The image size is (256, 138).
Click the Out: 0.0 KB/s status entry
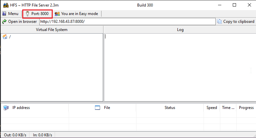(x=15, y=135)
